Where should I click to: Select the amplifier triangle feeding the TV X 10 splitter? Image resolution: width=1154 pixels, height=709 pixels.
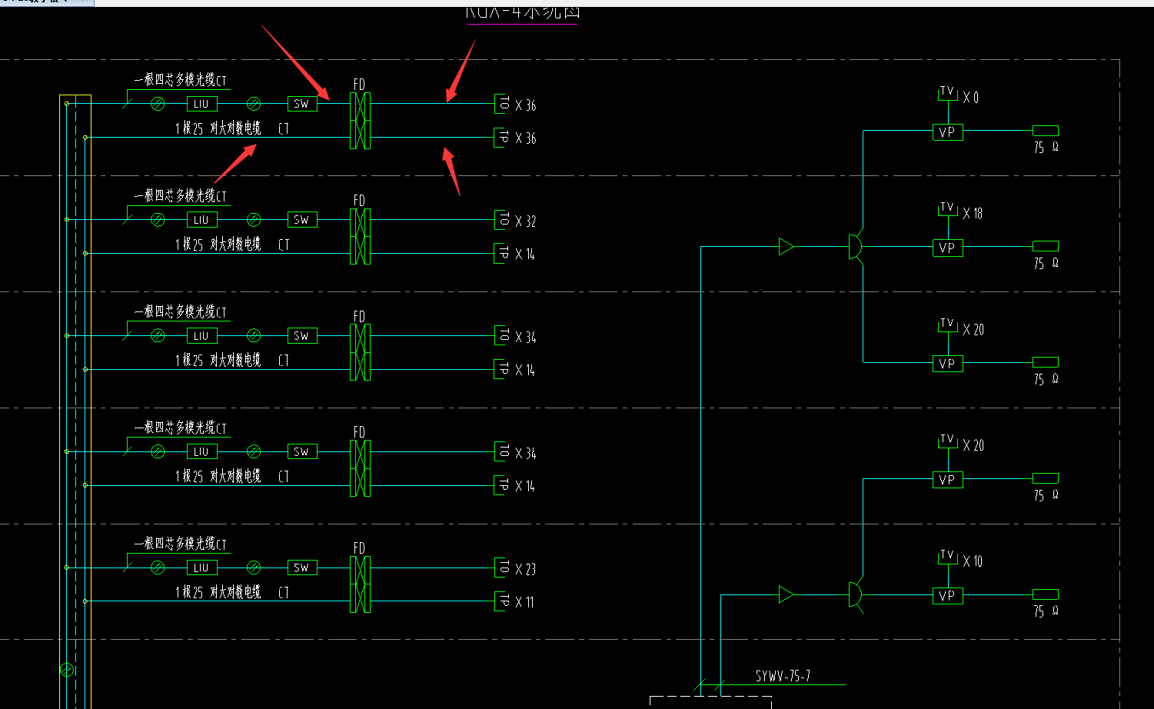click(786, 594)
